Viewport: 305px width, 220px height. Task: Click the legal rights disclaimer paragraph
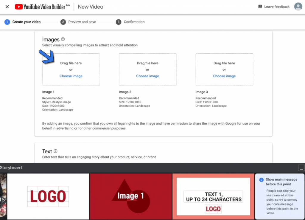coord(151,126)
